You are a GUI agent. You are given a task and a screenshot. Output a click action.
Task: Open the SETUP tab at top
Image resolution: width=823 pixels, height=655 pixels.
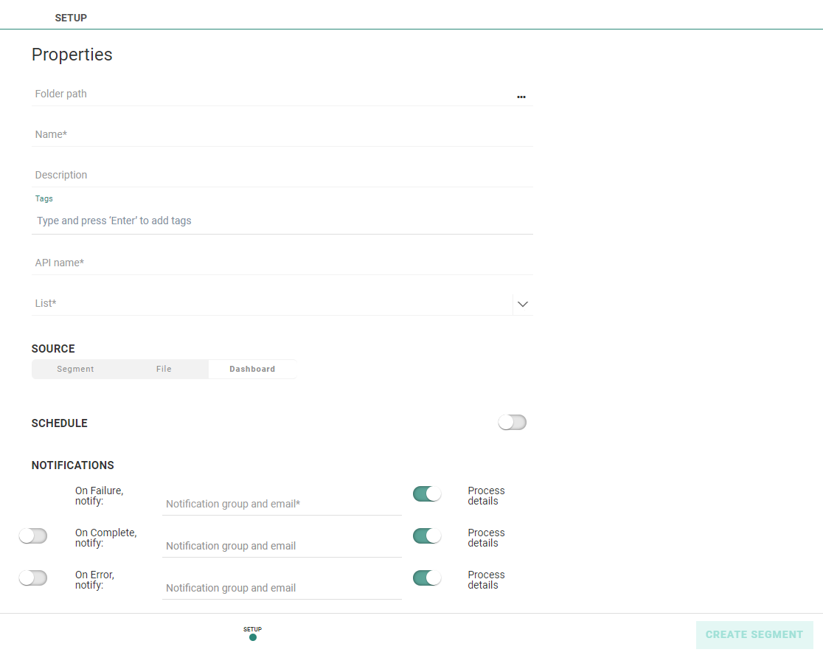pos(71,18)
